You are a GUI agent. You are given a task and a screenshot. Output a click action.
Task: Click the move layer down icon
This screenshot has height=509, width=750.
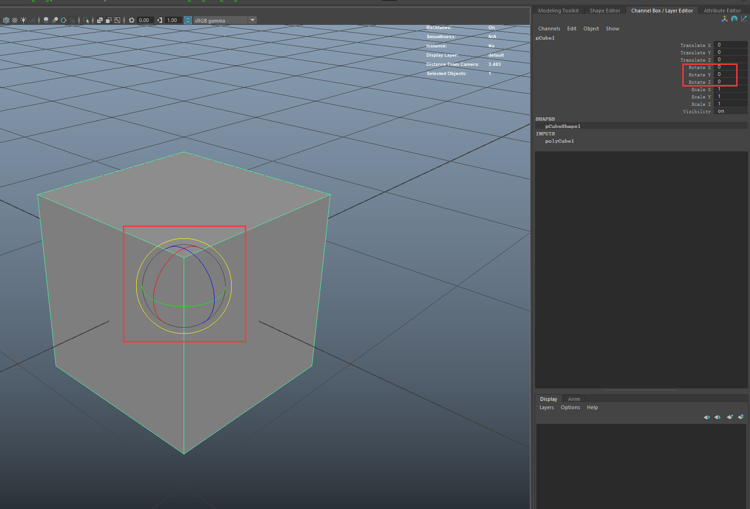click(718, 417)
